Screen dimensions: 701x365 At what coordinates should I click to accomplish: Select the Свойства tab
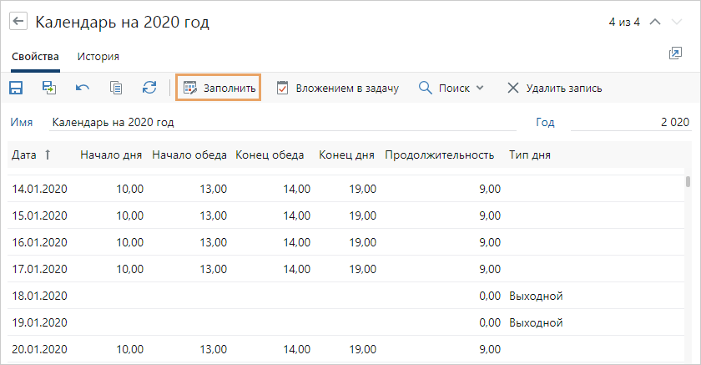tap(35, 57)
